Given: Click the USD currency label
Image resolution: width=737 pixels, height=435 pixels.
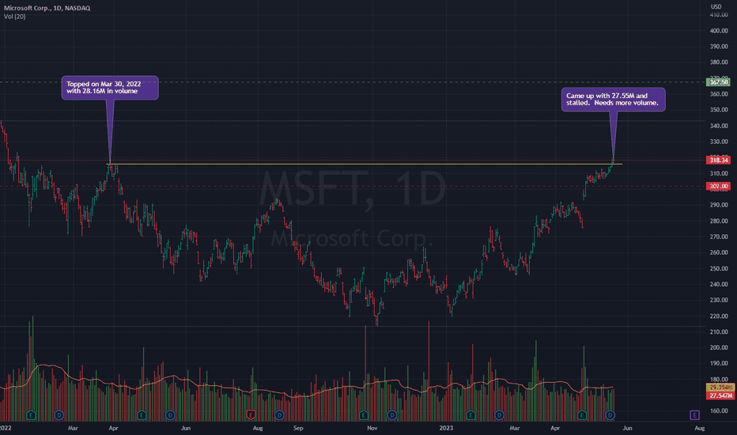Looking at the screenshot, I should point(716,6).
